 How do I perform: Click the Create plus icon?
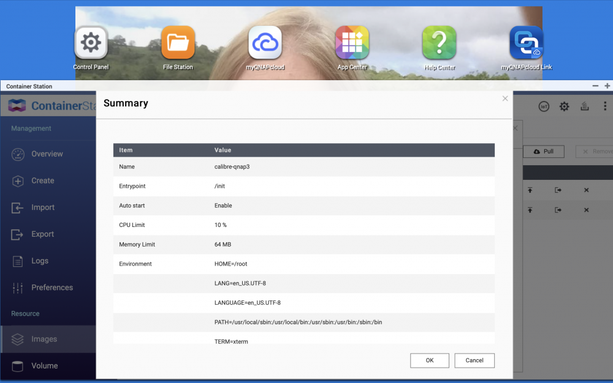(x=18, y=181)
